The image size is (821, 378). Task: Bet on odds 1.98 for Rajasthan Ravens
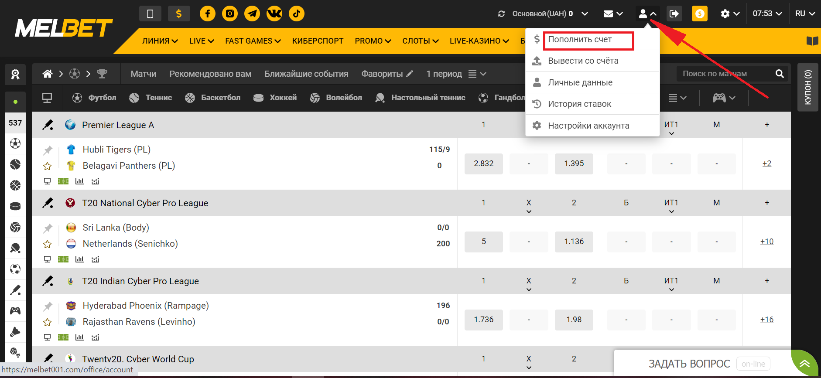click(x=574, y=320)
